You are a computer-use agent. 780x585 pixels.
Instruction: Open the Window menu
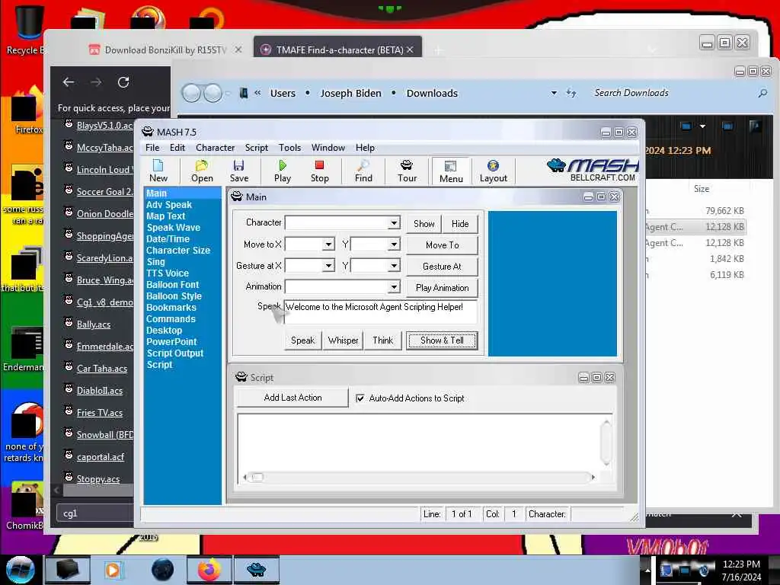(x=328, y=148)
